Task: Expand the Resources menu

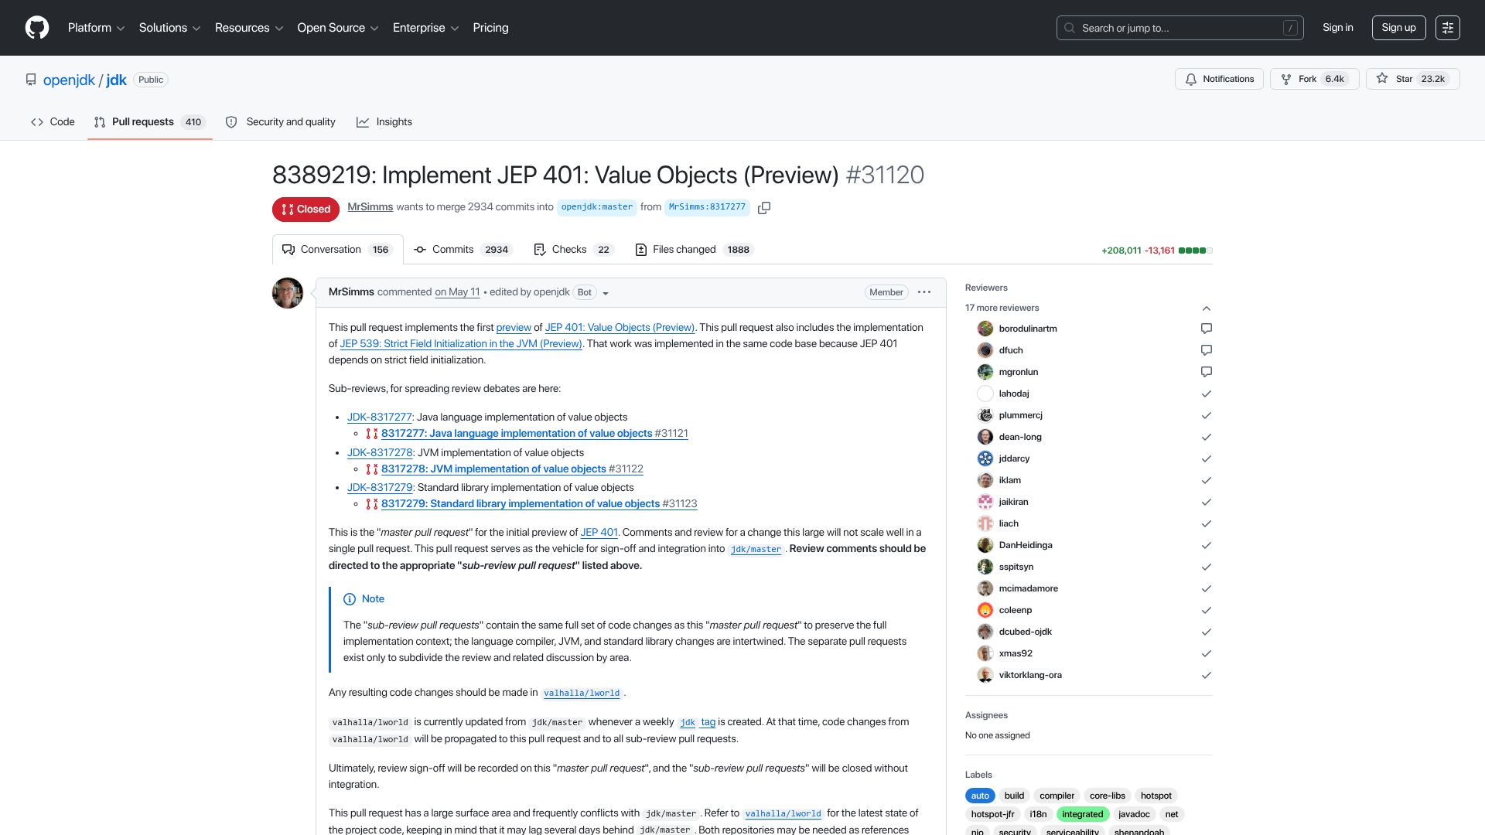Action: (249, 28)
